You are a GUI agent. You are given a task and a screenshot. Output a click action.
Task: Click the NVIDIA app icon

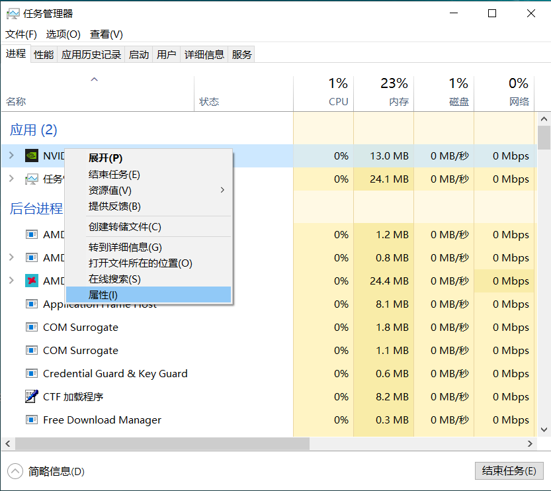(x=31, y=156)
